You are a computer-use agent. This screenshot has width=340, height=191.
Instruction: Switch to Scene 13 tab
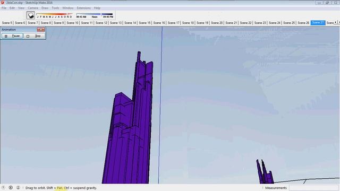point(116,23)
